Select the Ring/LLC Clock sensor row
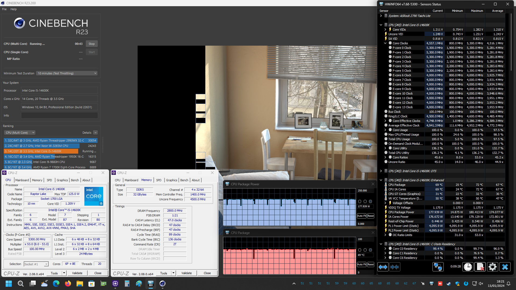The height and width of the screenshot is (290, 516). (x=444, y=116)
